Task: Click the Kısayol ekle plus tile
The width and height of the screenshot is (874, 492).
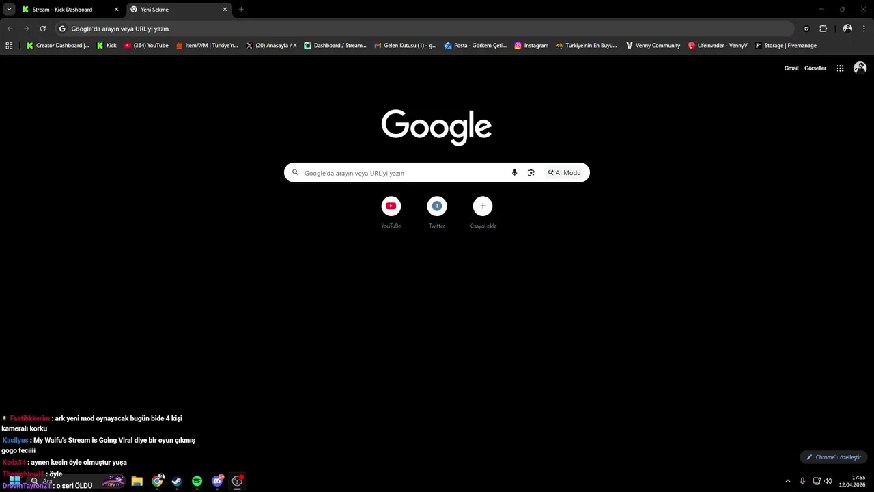Action: (x=483, y=206)
